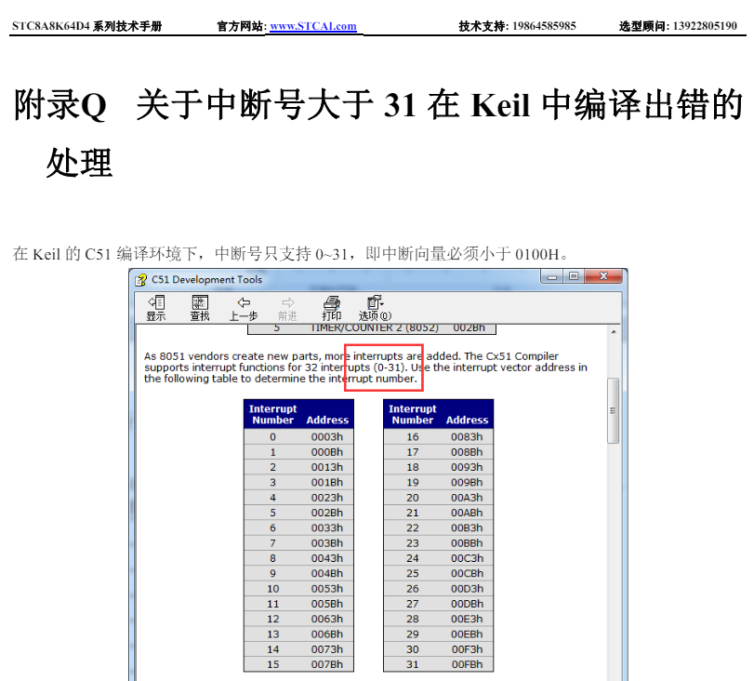754x681 pixels.
Task: Select address cell 004Bh
Action: 327,574
